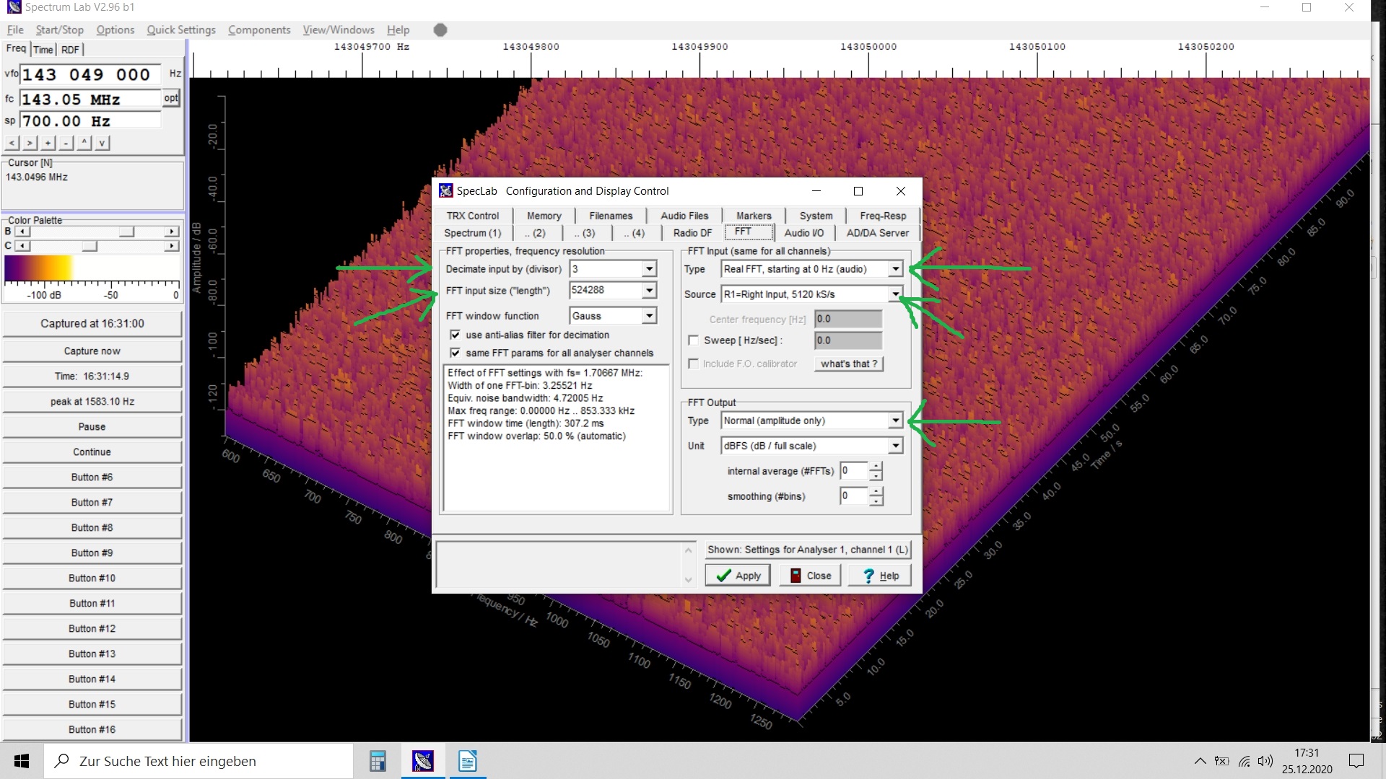Increase the smoothing bins value
Viewport: 1386px width, 779px height.
click(876, 492)
